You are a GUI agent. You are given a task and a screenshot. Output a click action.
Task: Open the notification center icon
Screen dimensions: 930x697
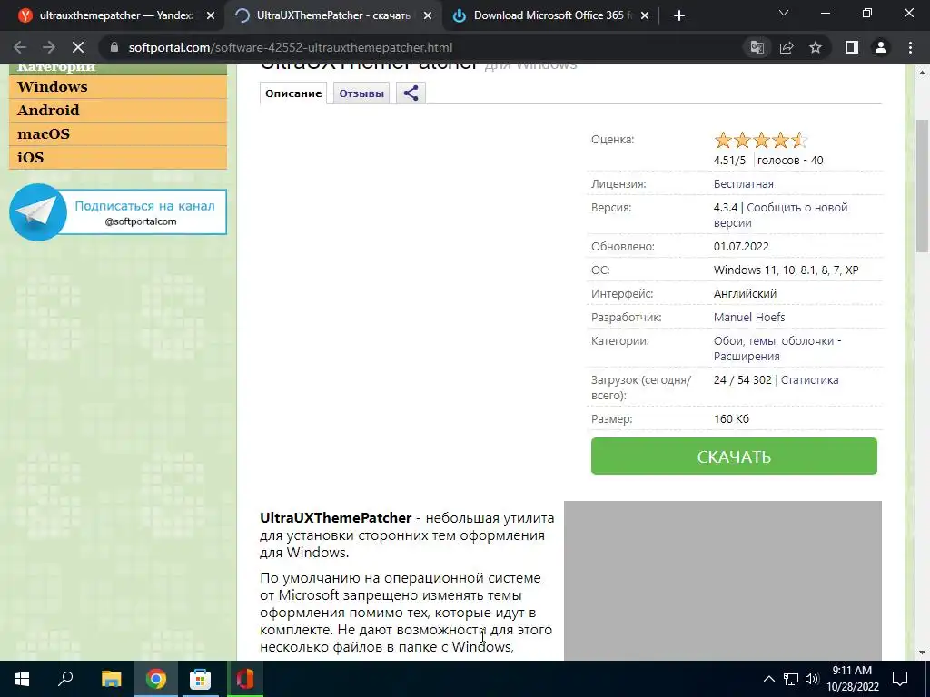click(x=900, y=679)
